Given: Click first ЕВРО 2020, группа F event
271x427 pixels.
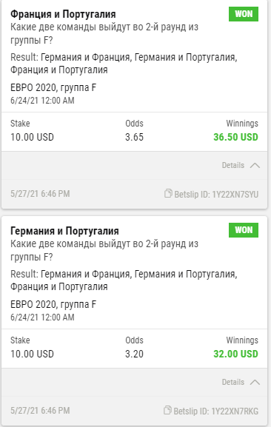Looking at the screenshot, I should (53, 87).
